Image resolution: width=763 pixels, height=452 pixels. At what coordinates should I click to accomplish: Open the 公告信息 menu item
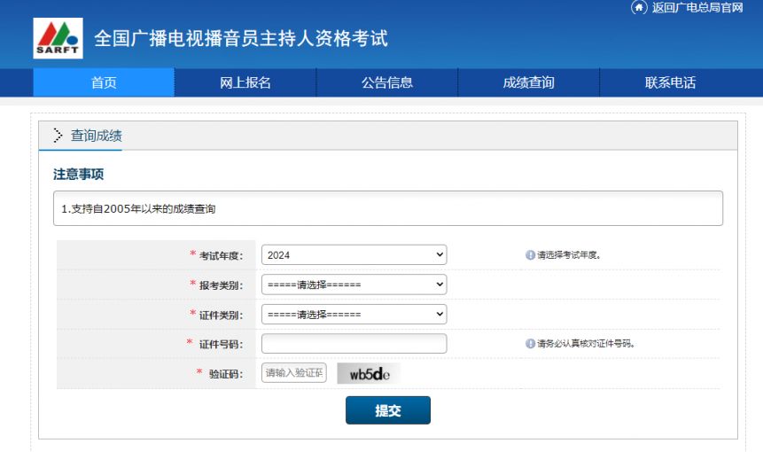387,82
